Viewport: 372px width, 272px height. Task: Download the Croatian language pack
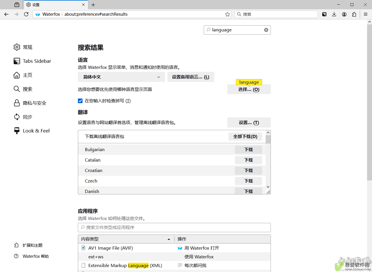tap(248, 171)
